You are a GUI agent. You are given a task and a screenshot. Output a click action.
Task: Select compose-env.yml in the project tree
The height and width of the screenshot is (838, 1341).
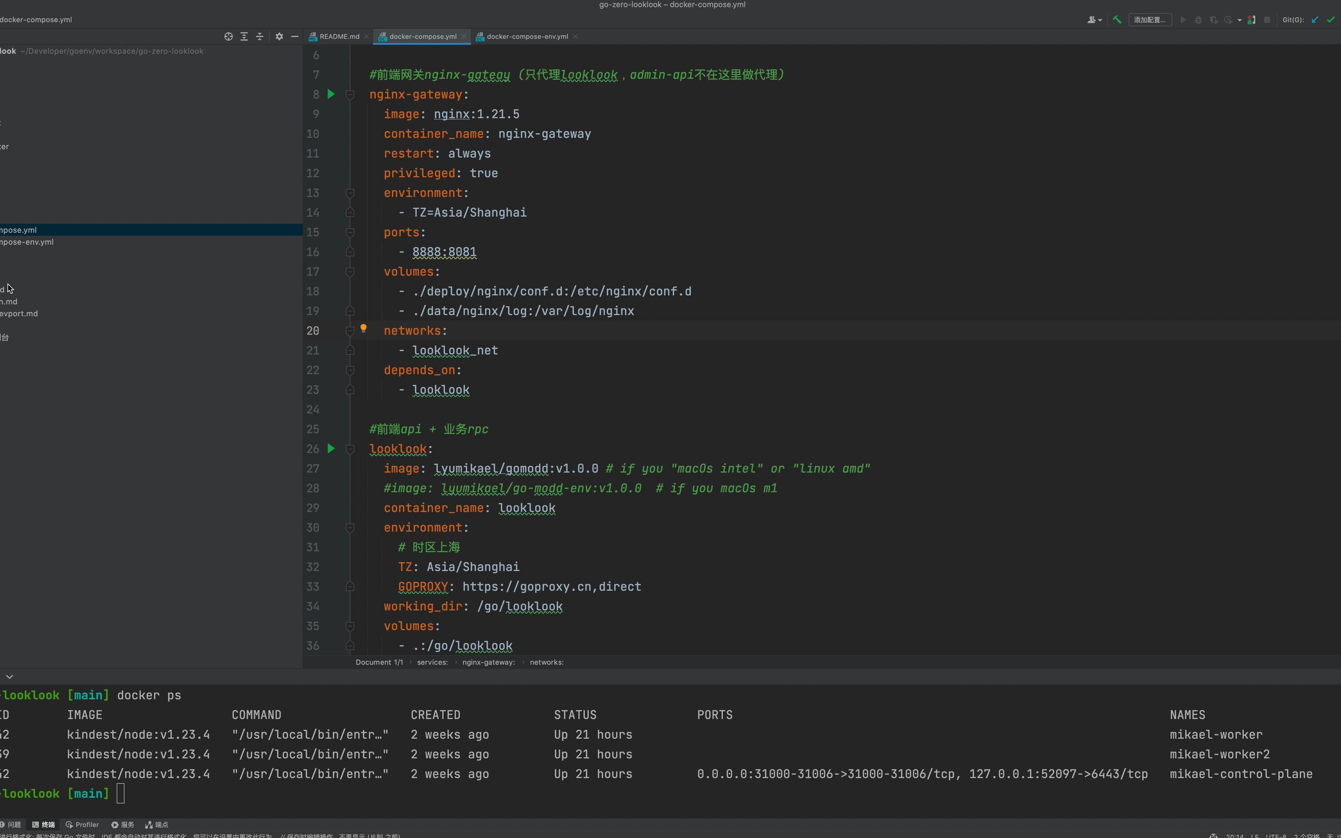[x=27, y=242]
